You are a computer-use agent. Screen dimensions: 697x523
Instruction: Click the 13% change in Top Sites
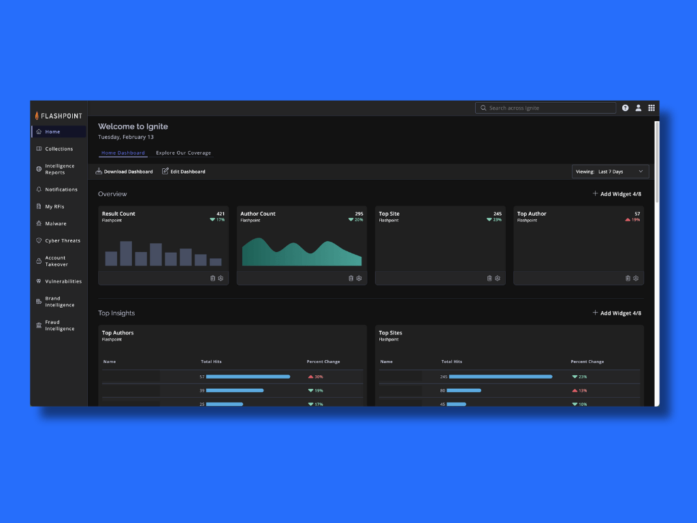580,390
